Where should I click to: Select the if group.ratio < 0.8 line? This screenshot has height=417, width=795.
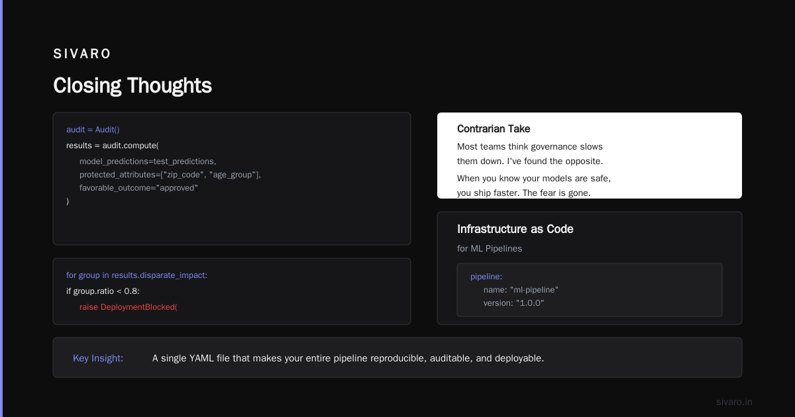click(103, 291)
